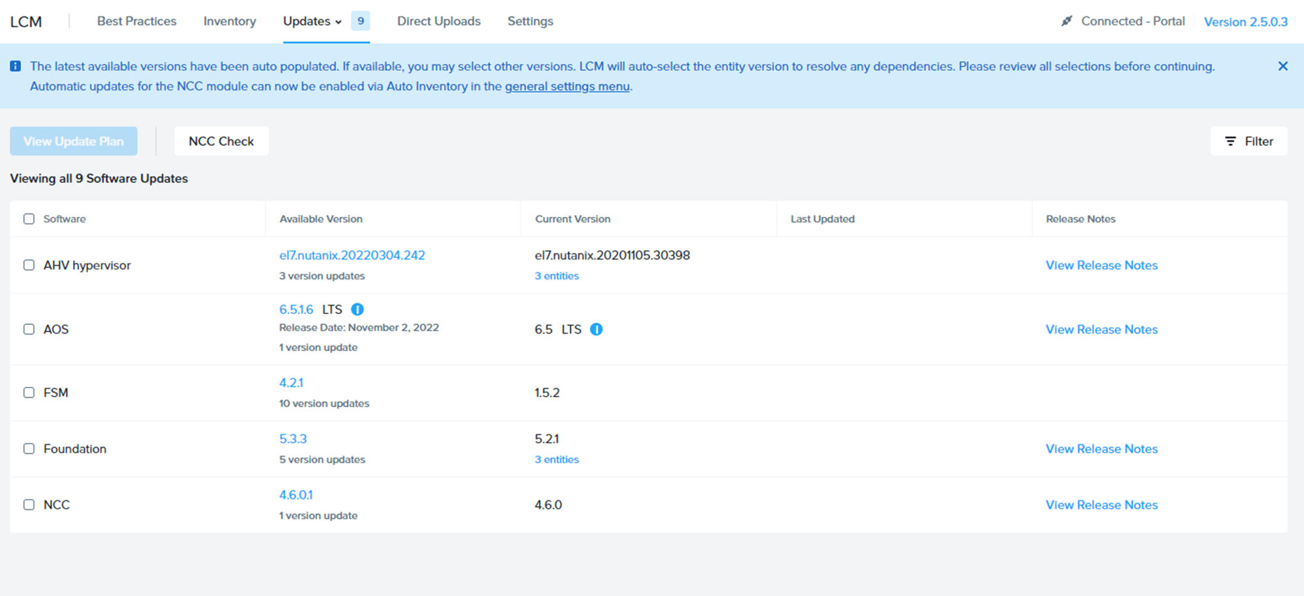The image size is (1304, 596).
Task: Click the 3 version updates text for AHV
Action: [x=322, y=276]
